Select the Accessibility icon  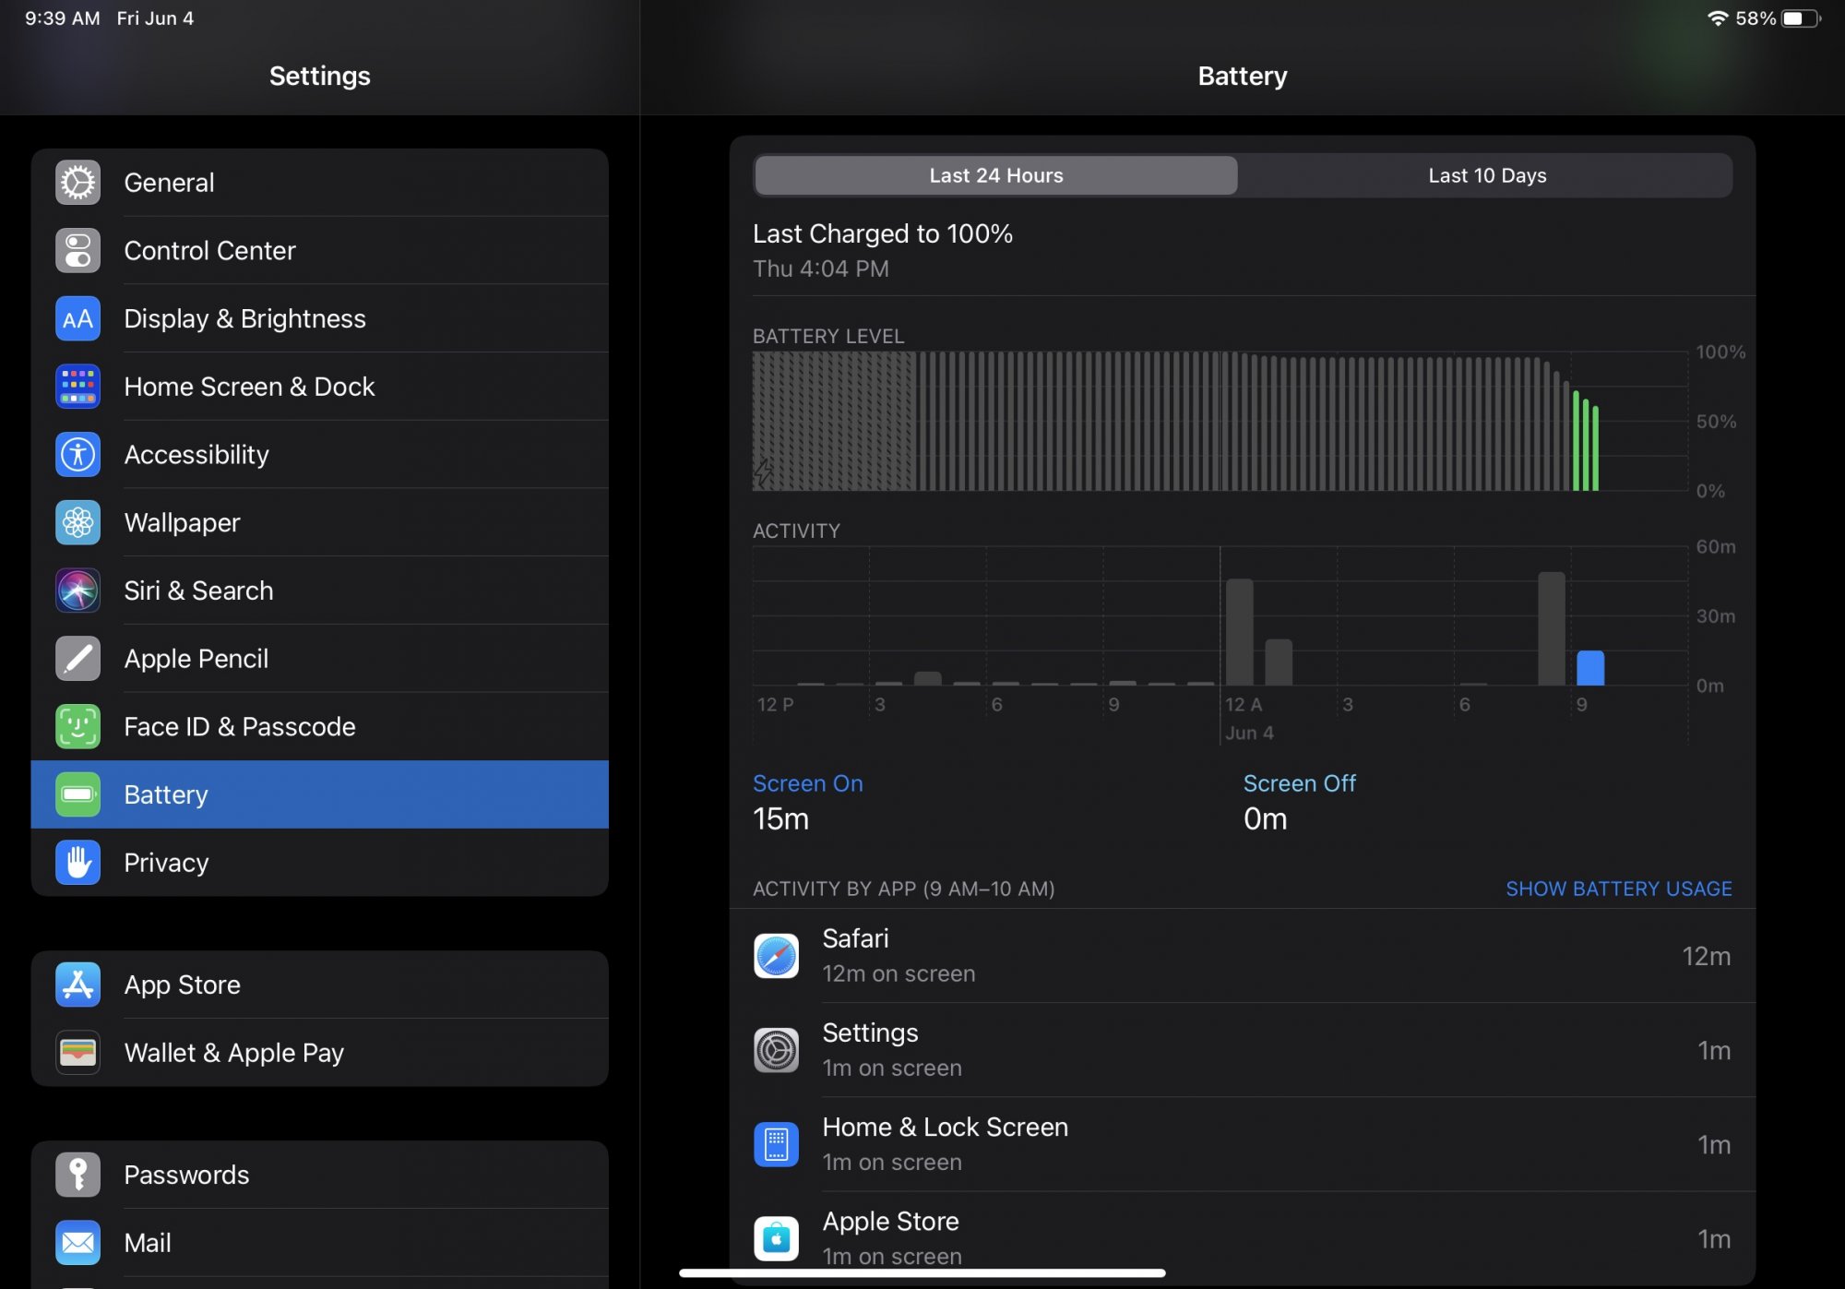pos(77,455)
